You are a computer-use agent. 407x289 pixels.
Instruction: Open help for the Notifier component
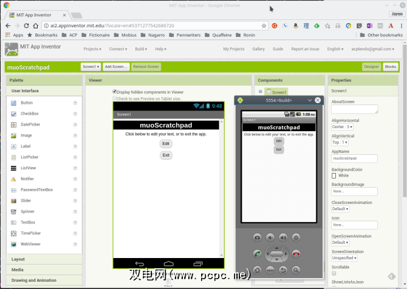click(x=75, y=179)
